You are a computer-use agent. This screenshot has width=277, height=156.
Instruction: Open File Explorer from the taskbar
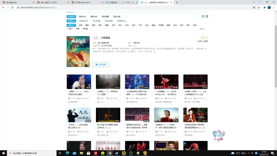point(81,153)
